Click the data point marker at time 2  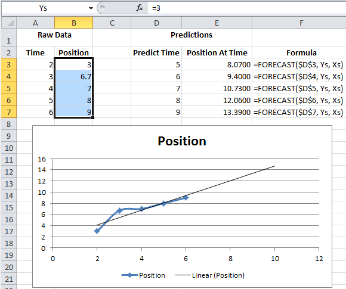coord(97,231)
